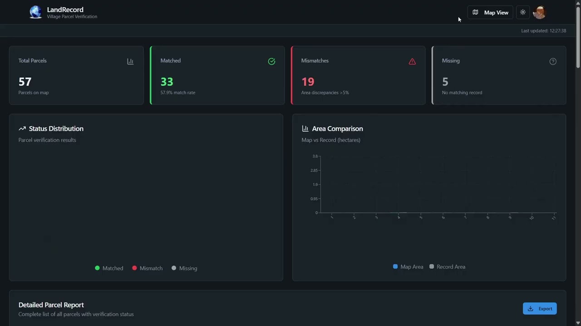Click the '57.9% match rate' text

pyautogui.click(x=177, y=92)
